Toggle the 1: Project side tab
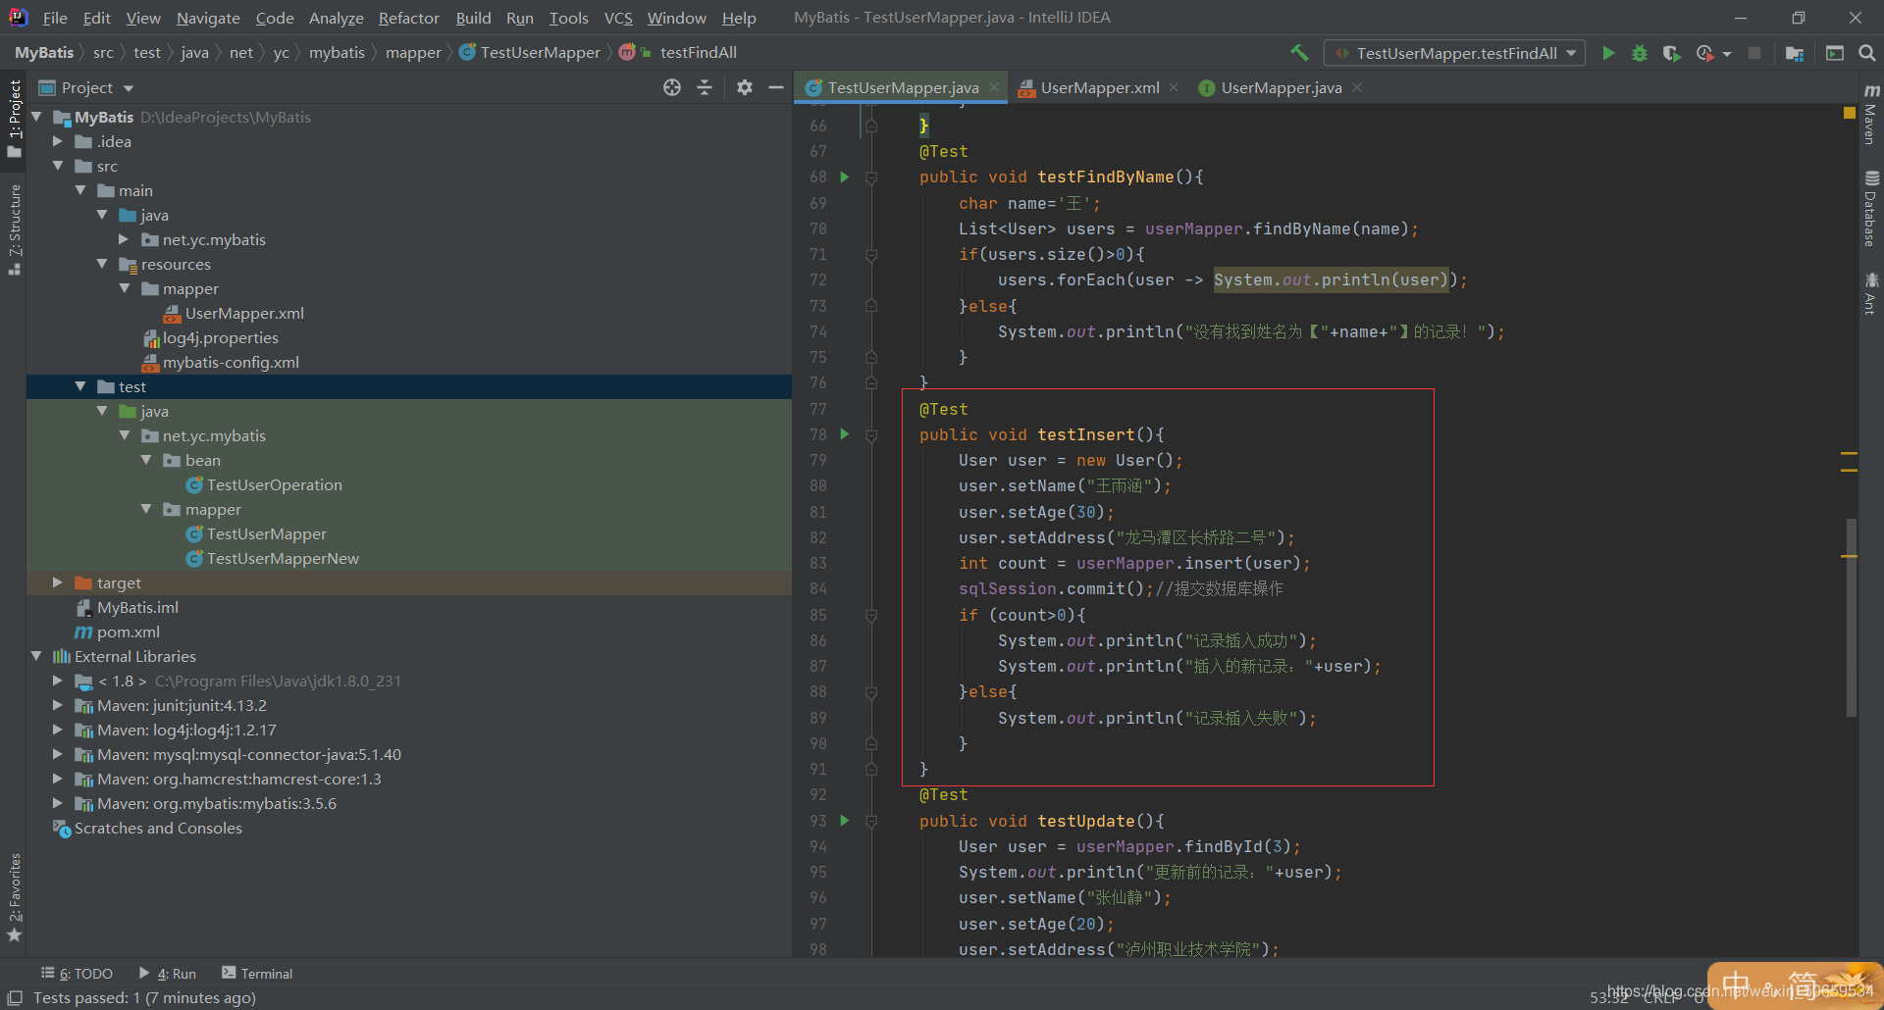1884x1010 pixels. [x=14, y=118]
